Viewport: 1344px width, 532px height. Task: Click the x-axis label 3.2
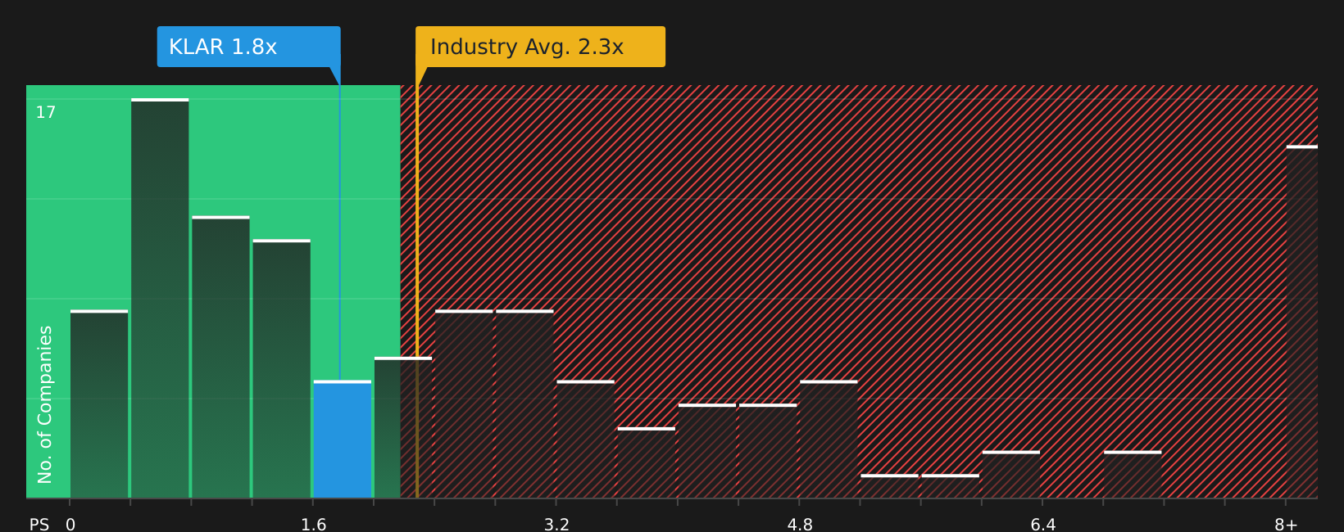[x=556, y=525]
